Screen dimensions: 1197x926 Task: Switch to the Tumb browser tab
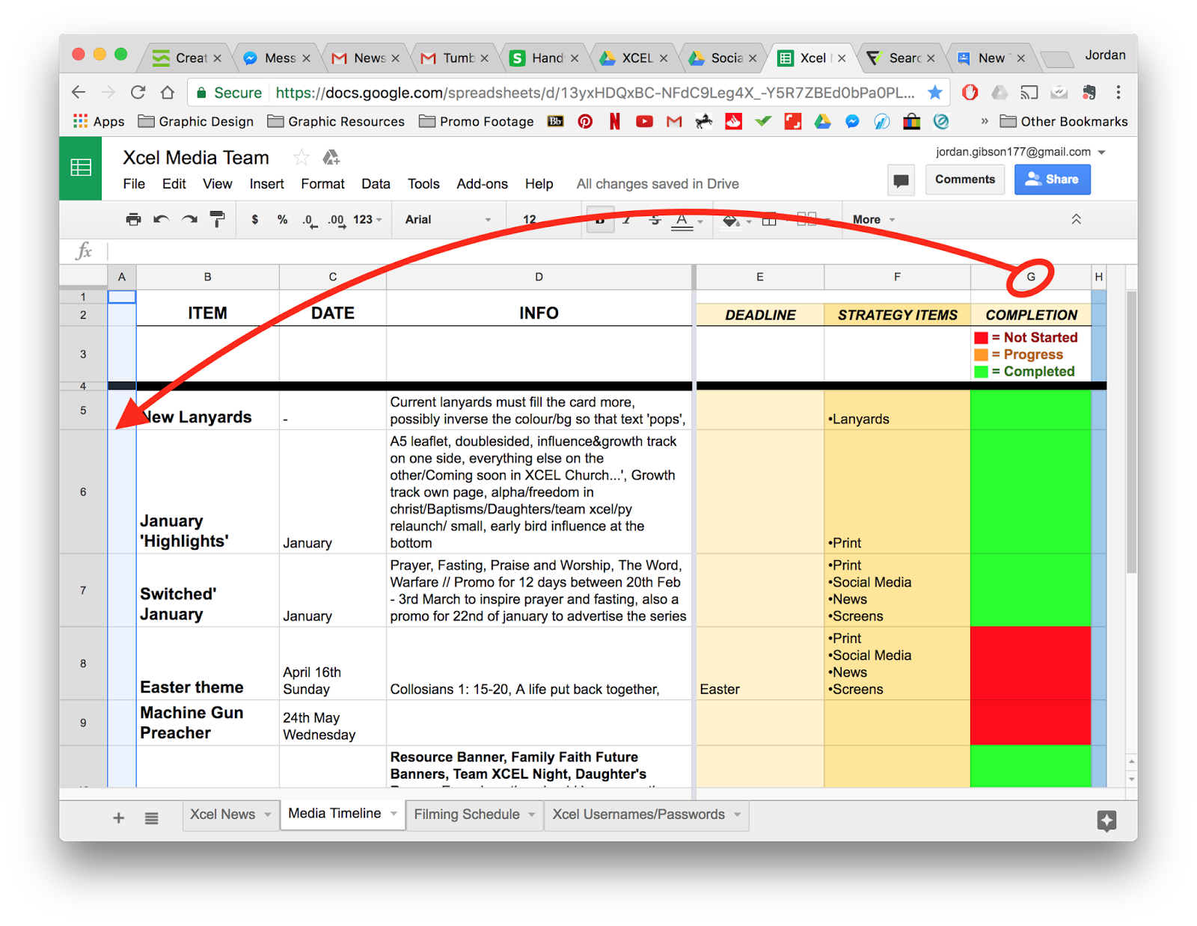point(458,58)
